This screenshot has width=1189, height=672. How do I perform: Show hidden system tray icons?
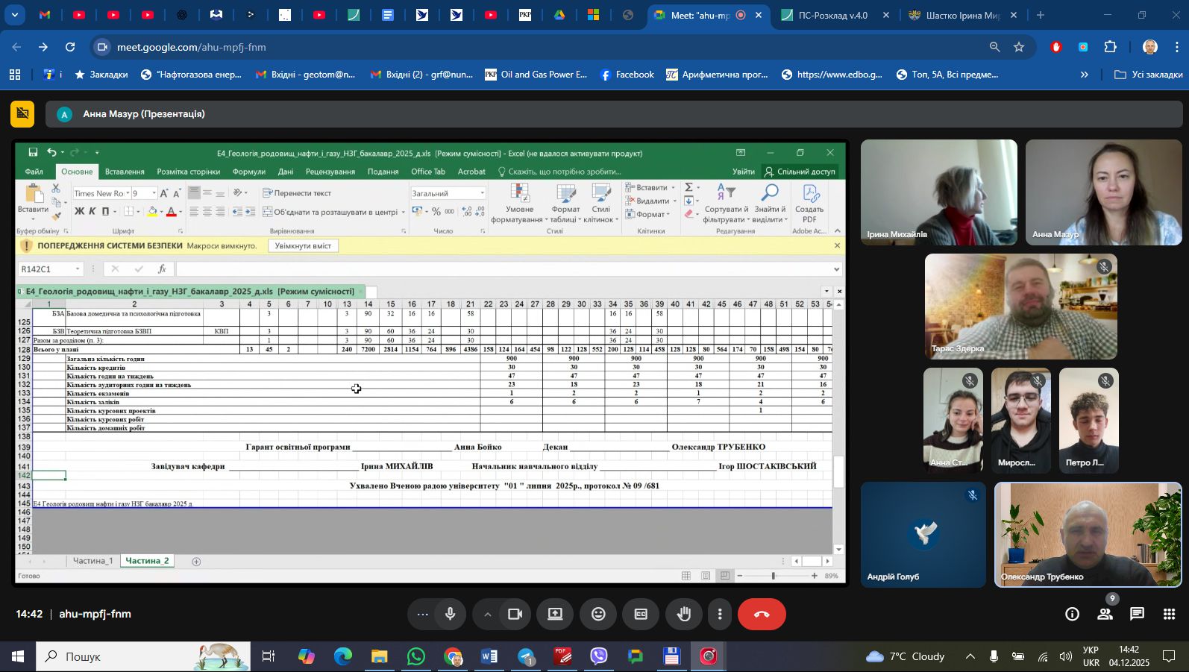click(970, 656)
